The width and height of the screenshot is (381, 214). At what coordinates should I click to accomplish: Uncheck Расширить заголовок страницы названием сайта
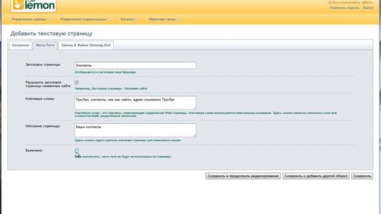pyautogui.click(x=77, y=83)
